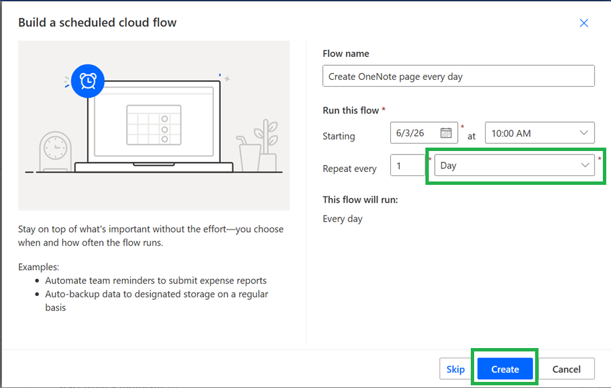Viewport: 611px width, 388px height.
Task: Click the cup with straw illustration
Action: click(x=247, y=154)
